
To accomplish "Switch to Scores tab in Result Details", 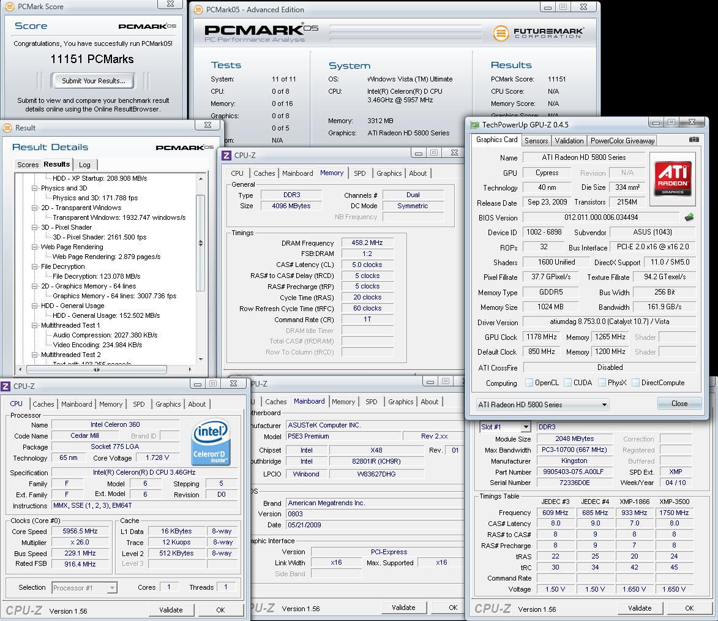I will (x=28, y=165).
